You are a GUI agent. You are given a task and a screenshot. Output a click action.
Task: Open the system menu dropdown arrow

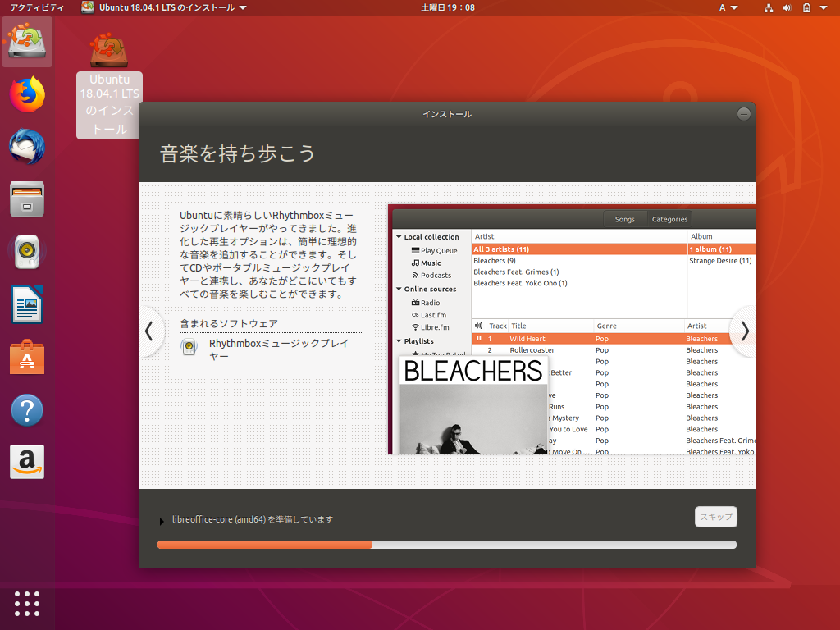(824, 7)
